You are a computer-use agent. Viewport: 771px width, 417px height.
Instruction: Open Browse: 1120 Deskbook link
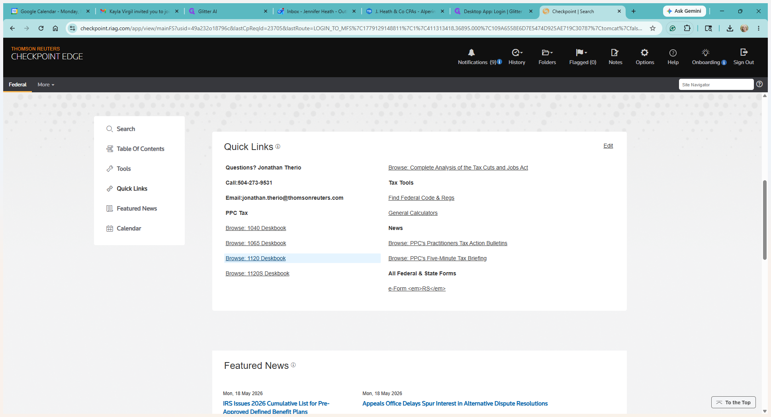pyautogui.click(x=256, y=258)
